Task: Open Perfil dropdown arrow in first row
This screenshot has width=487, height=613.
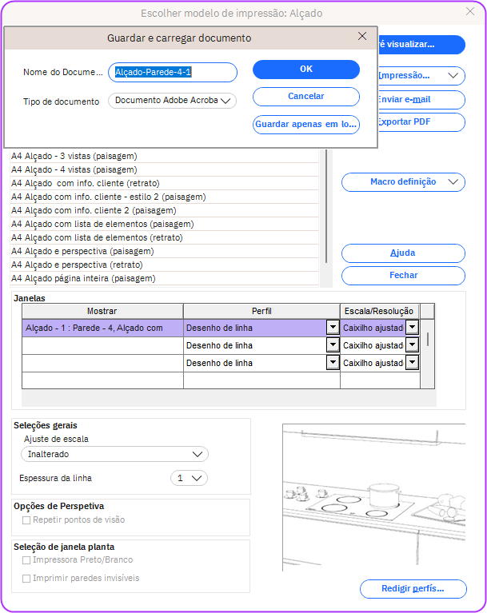Action: [332, 328]
